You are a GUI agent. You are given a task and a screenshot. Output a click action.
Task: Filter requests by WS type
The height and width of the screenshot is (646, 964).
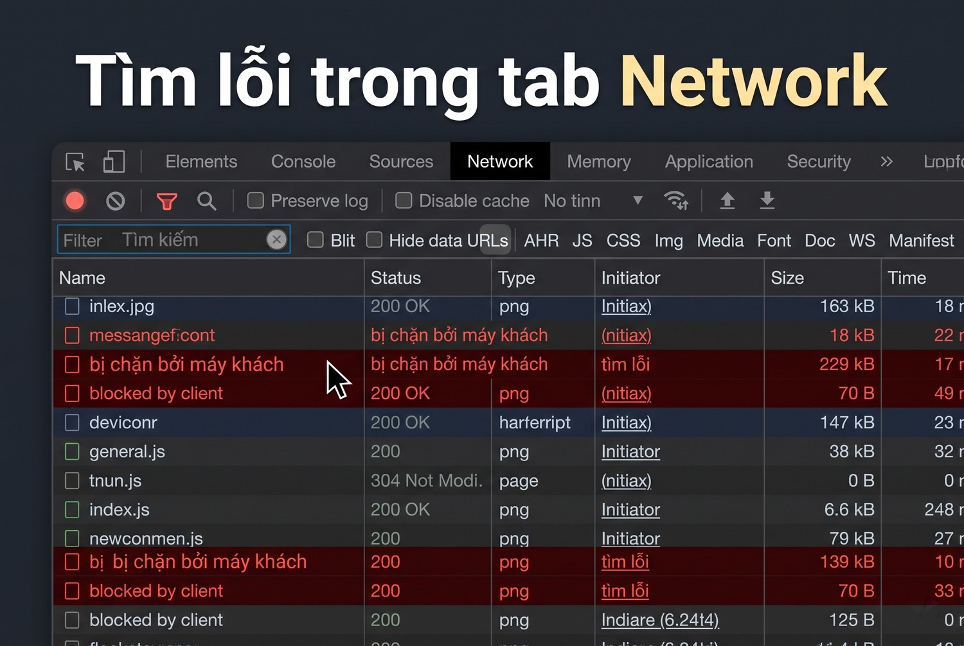(x=862, y=241)
